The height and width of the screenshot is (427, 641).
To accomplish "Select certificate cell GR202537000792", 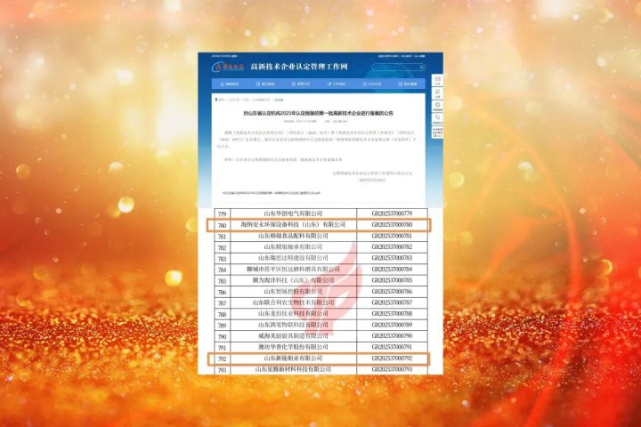I will click(x=392, y=359).
